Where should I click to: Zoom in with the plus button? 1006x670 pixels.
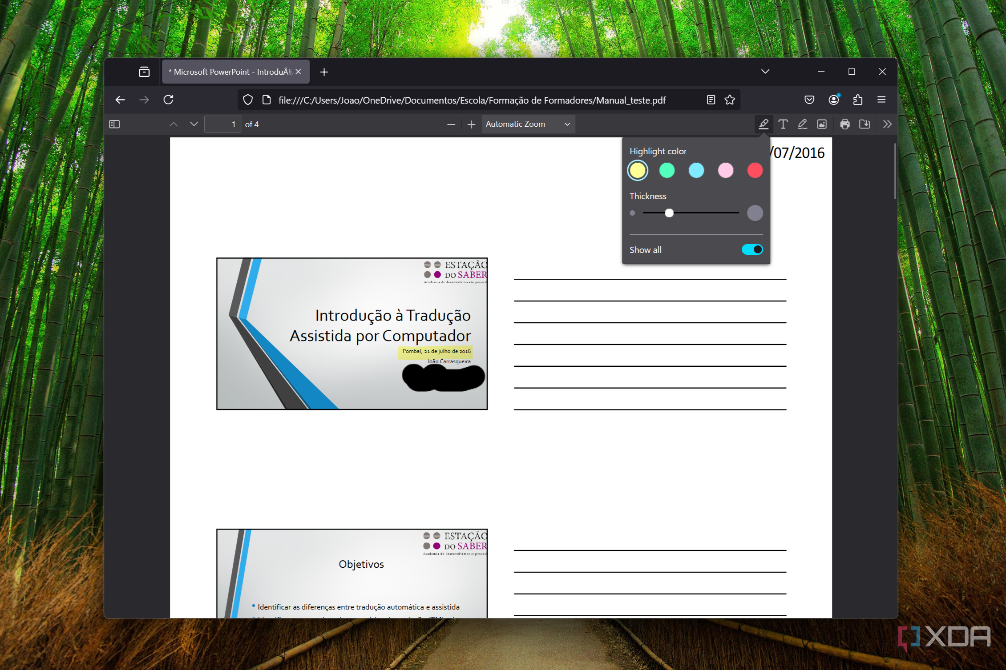[472, 124]
